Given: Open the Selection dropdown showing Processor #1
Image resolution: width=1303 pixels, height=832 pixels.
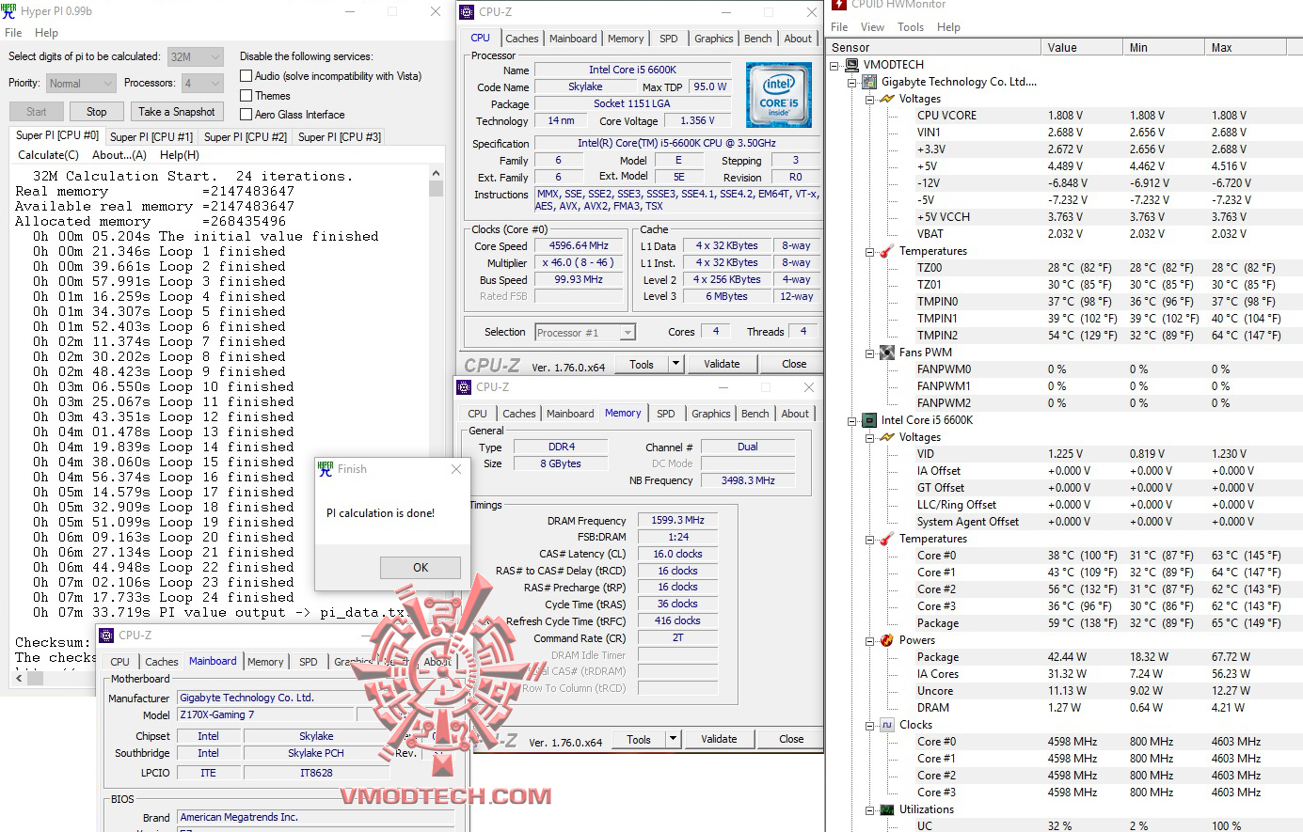Looking at the screenshot, I should (x=585, y=332).
